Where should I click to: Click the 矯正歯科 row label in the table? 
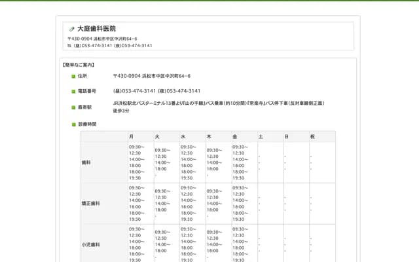(x=90, y=204)
